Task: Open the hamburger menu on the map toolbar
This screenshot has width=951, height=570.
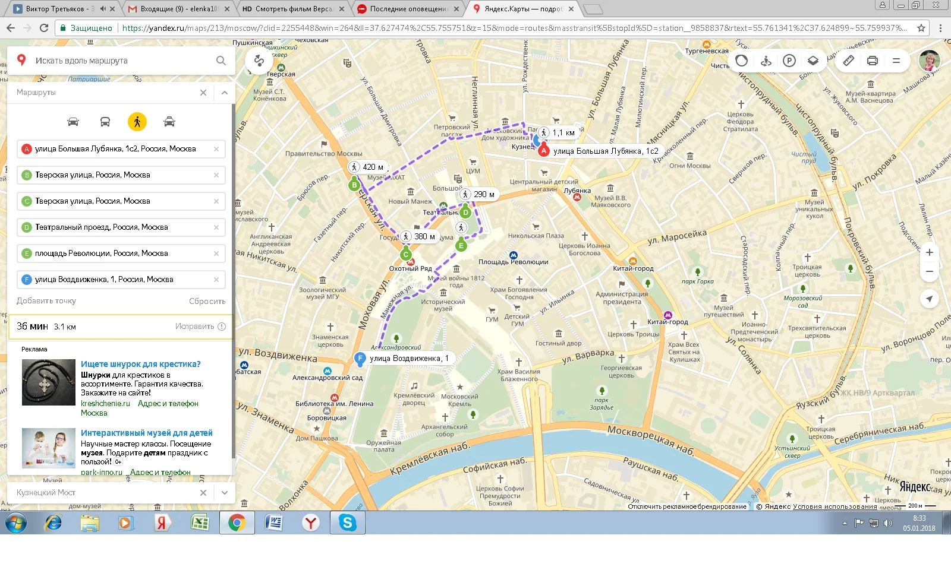Action: coord(896,61)
